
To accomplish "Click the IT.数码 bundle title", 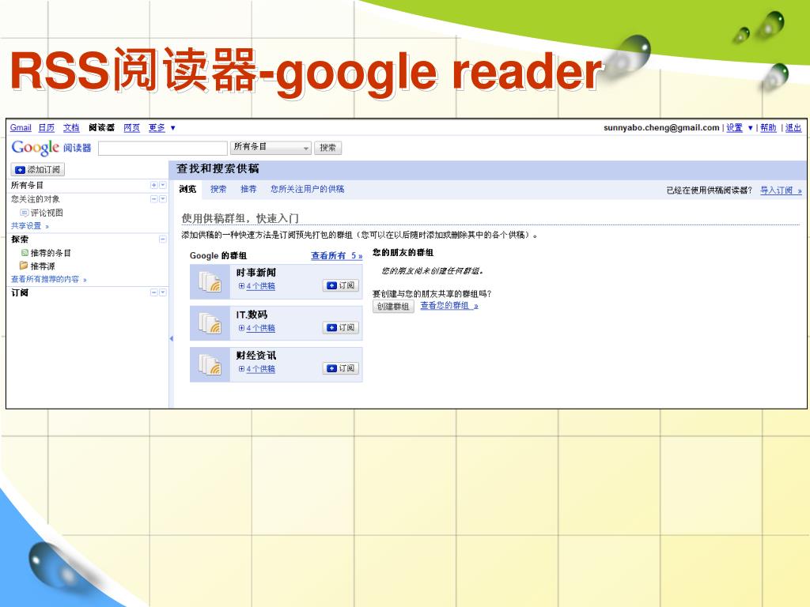I will point(252,315).
